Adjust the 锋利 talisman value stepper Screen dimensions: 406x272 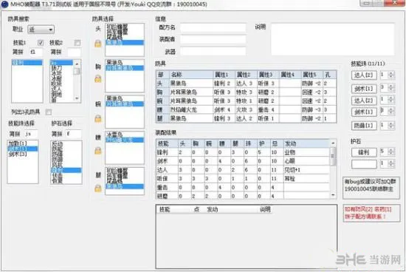[391, 152]
